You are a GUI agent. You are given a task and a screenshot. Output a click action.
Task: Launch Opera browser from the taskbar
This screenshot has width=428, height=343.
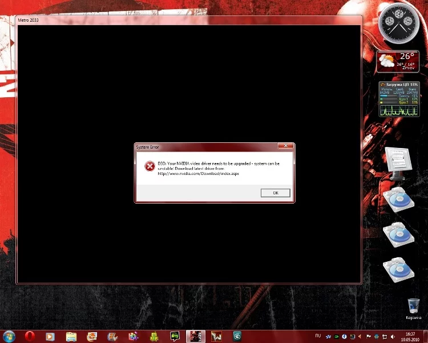tap(30, 337)
